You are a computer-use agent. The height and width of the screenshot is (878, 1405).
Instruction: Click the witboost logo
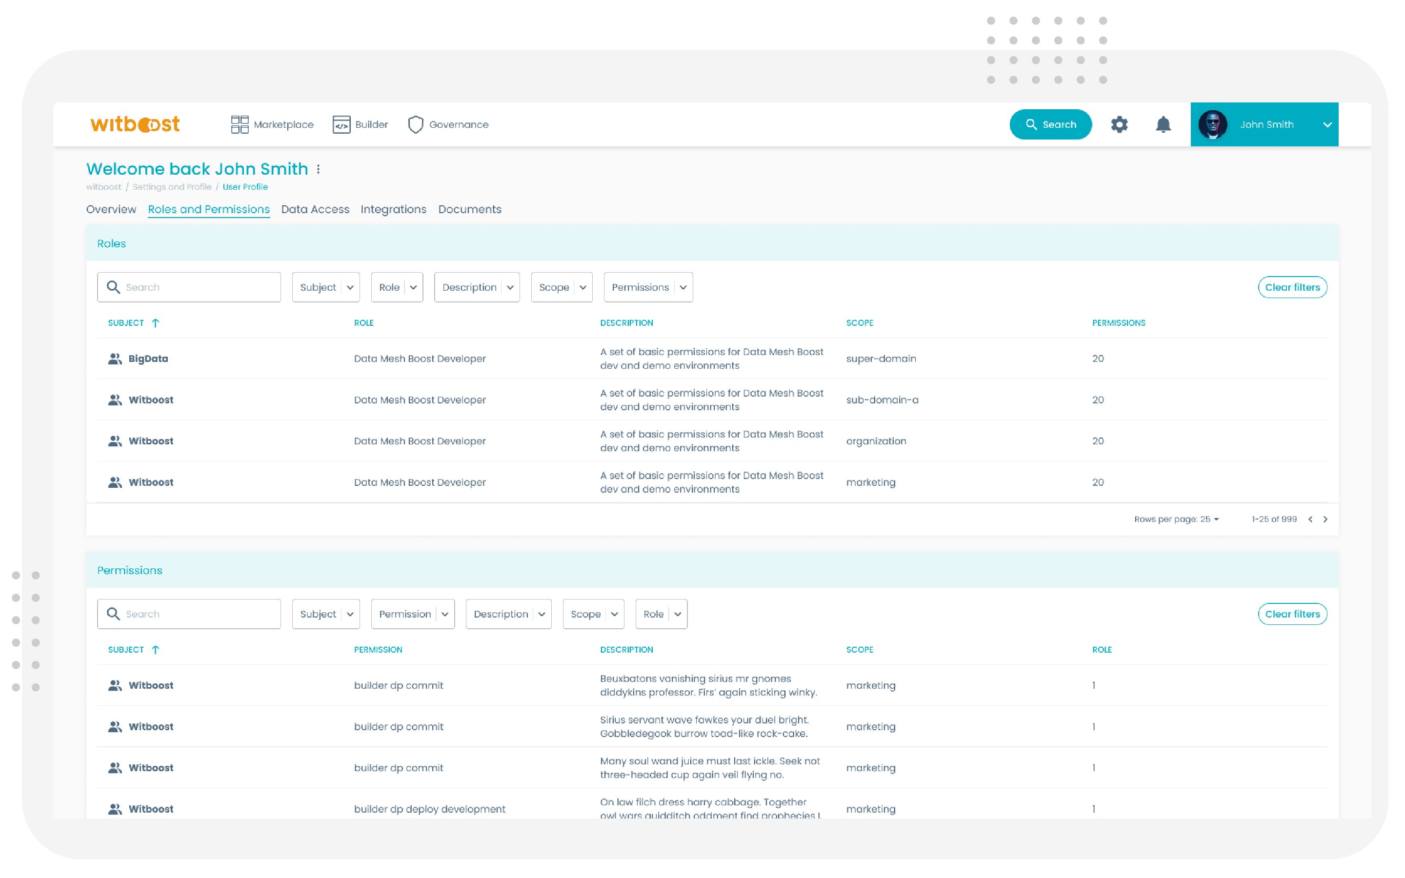pyautogui.click(x=135, y=124)
